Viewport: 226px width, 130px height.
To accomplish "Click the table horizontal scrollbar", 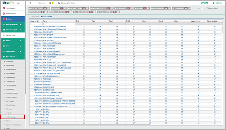I will [90, 125].
